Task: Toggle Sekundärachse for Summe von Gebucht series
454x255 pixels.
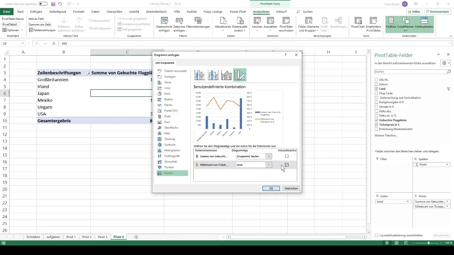Action: [287, 156]
